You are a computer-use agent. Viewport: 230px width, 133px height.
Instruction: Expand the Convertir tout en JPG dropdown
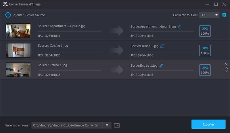[209, 15]
